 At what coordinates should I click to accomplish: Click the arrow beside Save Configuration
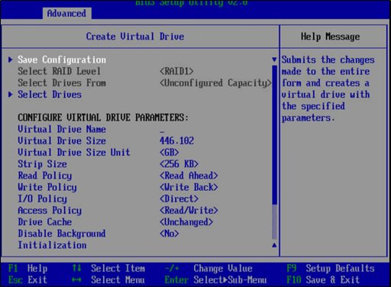(11, 60)
